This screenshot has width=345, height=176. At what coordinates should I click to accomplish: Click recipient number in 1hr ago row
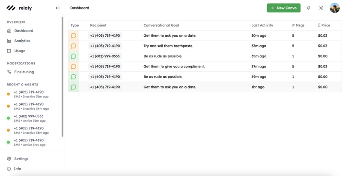pos(105,87)
